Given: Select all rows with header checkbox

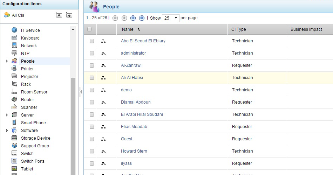Looking at the screenshot, I should pos(89,29).
